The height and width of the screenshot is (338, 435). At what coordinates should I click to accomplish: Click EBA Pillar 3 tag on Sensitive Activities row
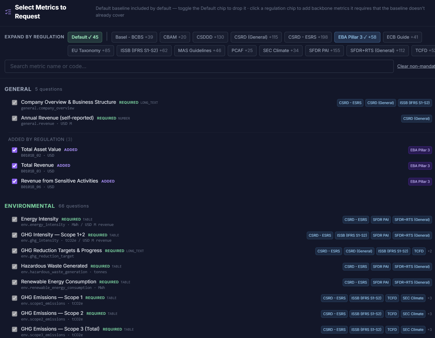[x=420, y=182]
